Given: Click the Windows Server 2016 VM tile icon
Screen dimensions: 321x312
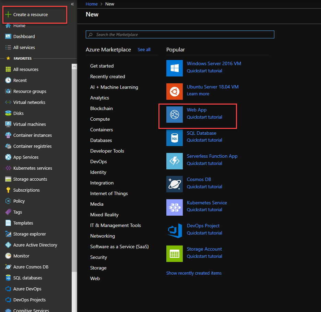Looking at the screenshot, I should click(x=175, y=68).
